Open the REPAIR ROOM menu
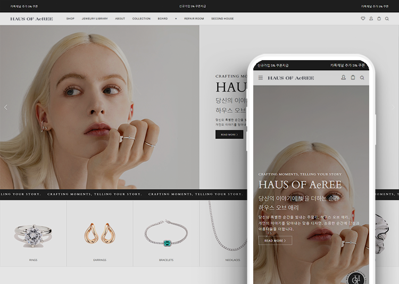Viewport: 399px width, 284px height. 194,19
